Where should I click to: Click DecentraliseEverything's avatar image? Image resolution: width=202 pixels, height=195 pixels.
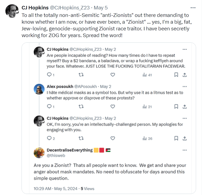[x=39, y=153]
